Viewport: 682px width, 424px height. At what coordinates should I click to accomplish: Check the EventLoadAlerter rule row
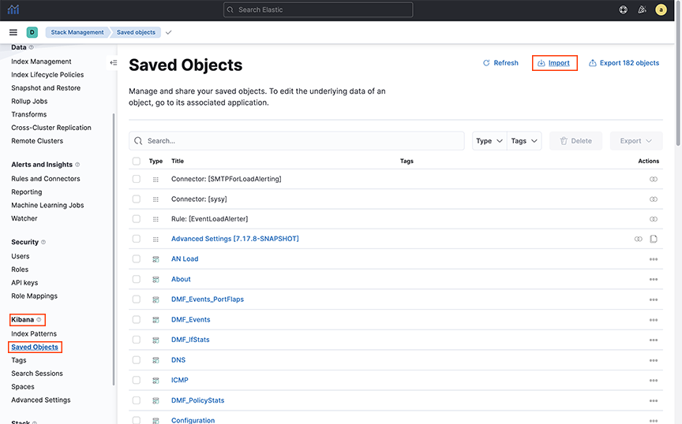137,219
